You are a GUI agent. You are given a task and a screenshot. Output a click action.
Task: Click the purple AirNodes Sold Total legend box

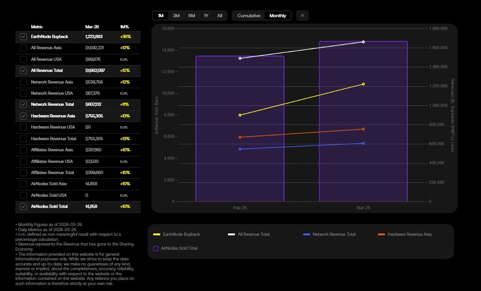click(156, 248)
